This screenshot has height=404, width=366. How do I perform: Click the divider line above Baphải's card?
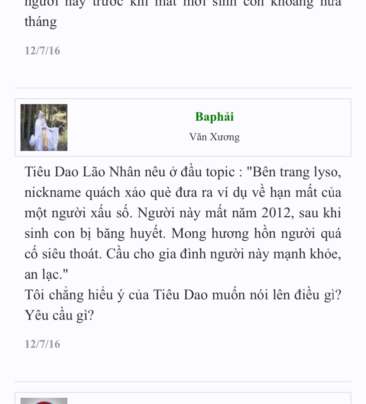(x=183, y=88)
